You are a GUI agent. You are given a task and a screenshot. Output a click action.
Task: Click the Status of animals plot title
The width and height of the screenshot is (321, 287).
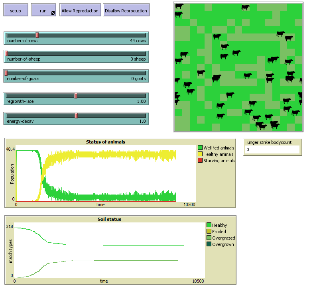pyautogui.click(x=106, y=142)
